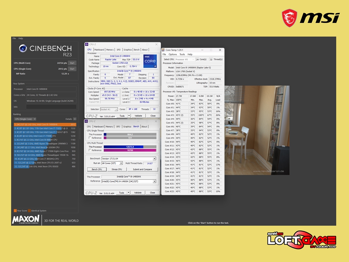Switch to the Mainboard tab in the CPU-Z processor info window
This screenshot has width=349, height=262.
coord(99,50)
